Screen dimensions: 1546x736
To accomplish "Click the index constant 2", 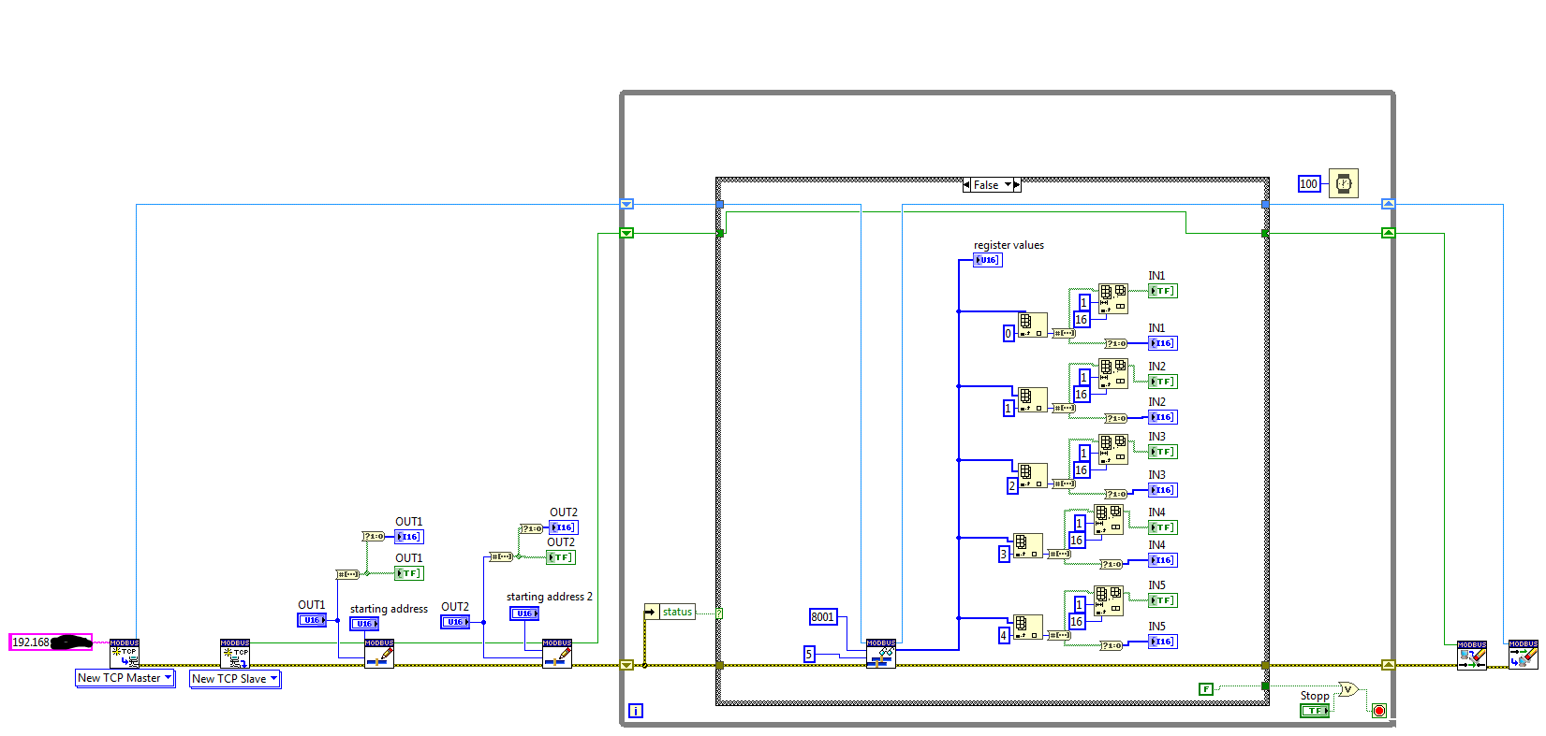I will coord(1012,485).
